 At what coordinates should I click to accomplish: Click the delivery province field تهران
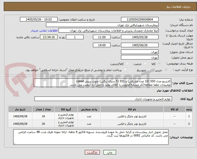(140, 52)
